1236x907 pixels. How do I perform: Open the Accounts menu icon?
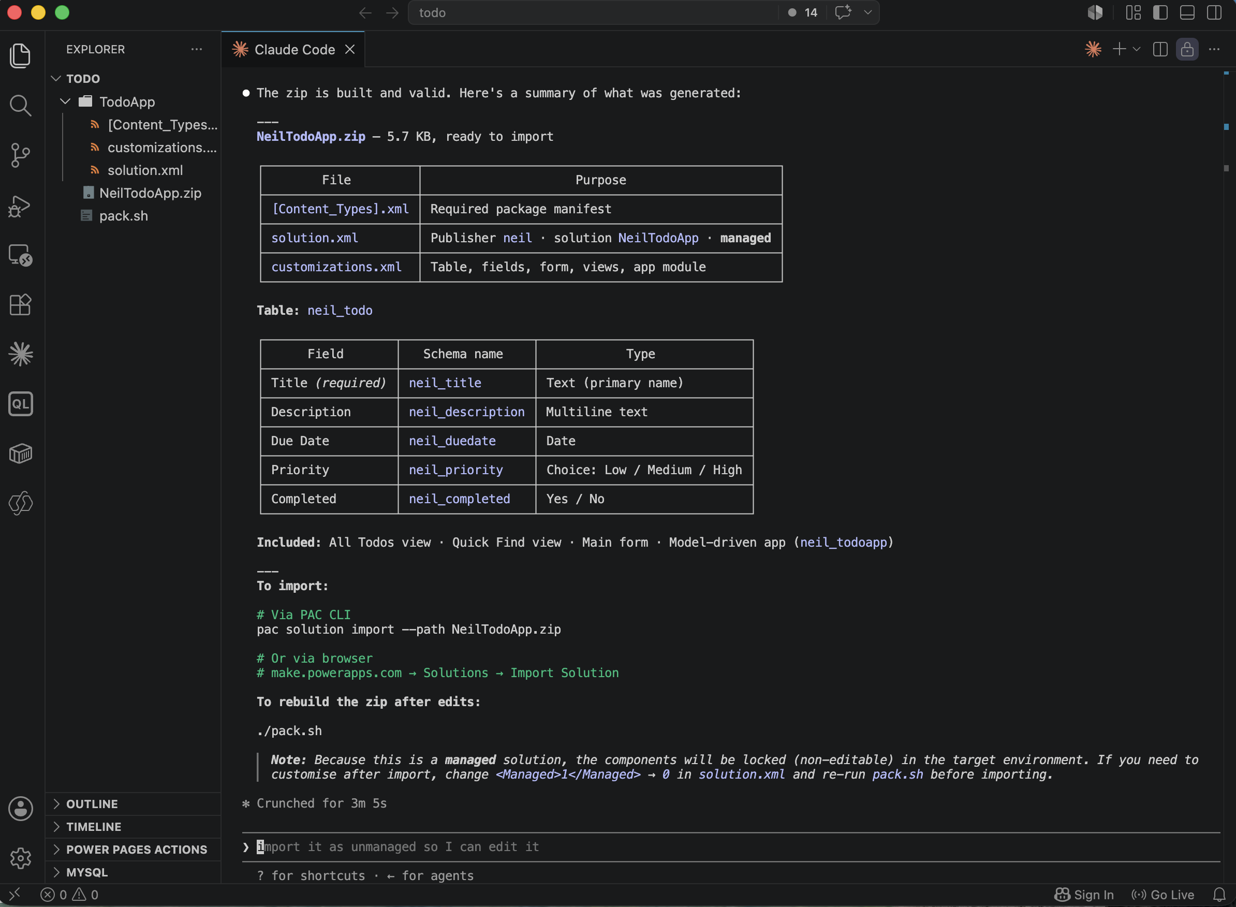click(20, 809)
